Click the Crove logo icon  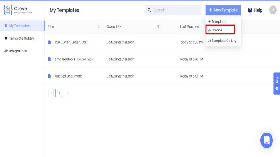coord(8,10)
